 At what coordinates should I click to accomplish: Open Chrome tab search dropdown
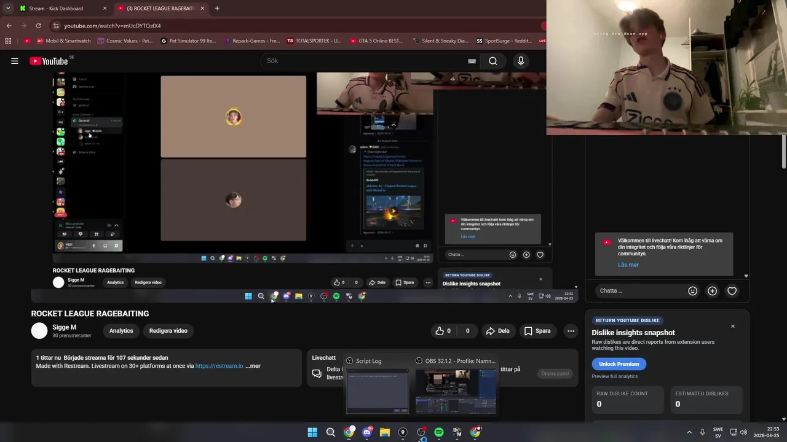coord(8,8)
